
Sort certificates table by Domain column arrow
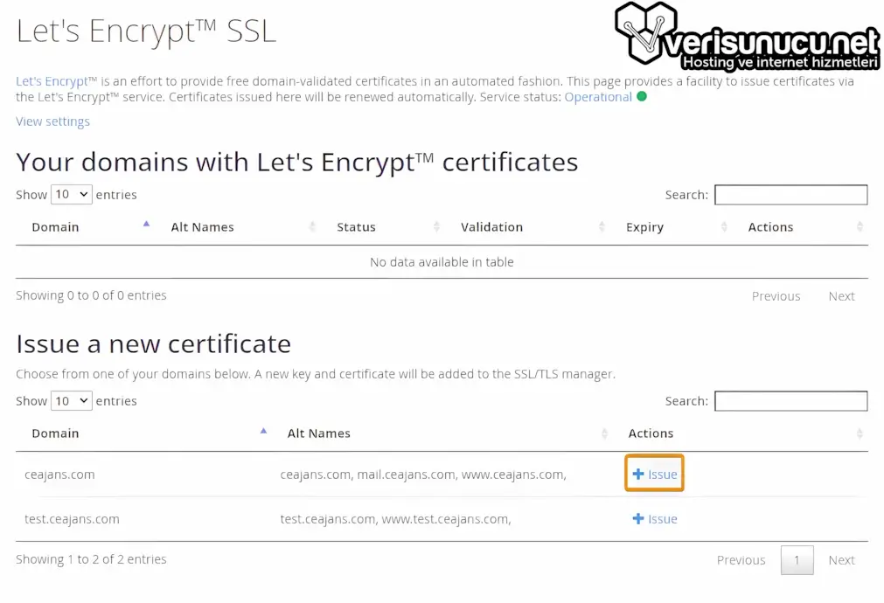[x=146, y=225]
